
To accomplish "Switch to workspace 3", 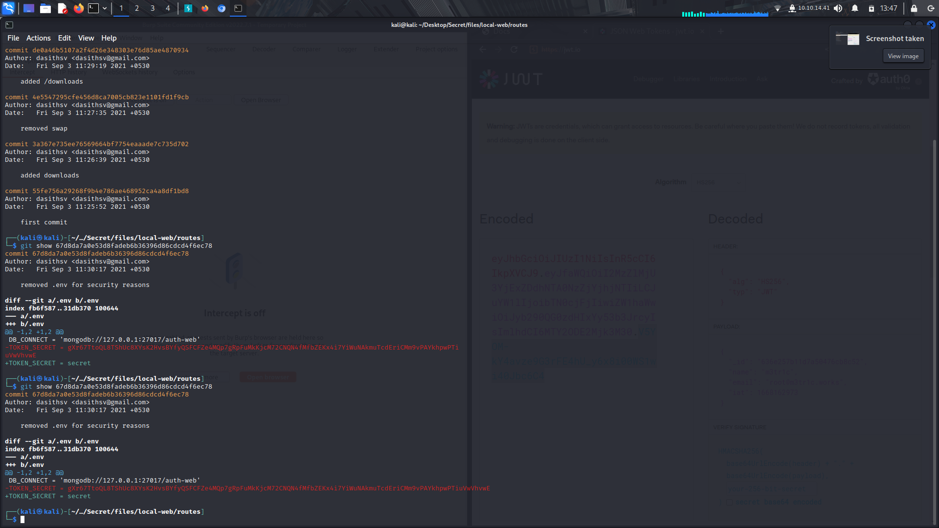I will (x=153, y=8).
